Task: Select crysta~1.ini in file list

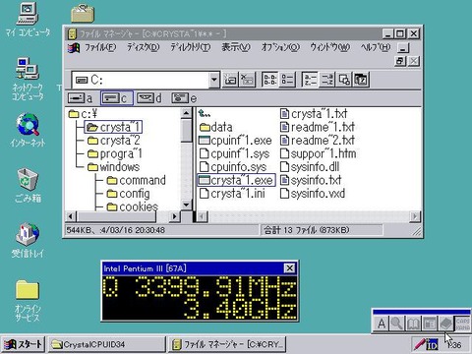Action: click(x=232, y=194)
